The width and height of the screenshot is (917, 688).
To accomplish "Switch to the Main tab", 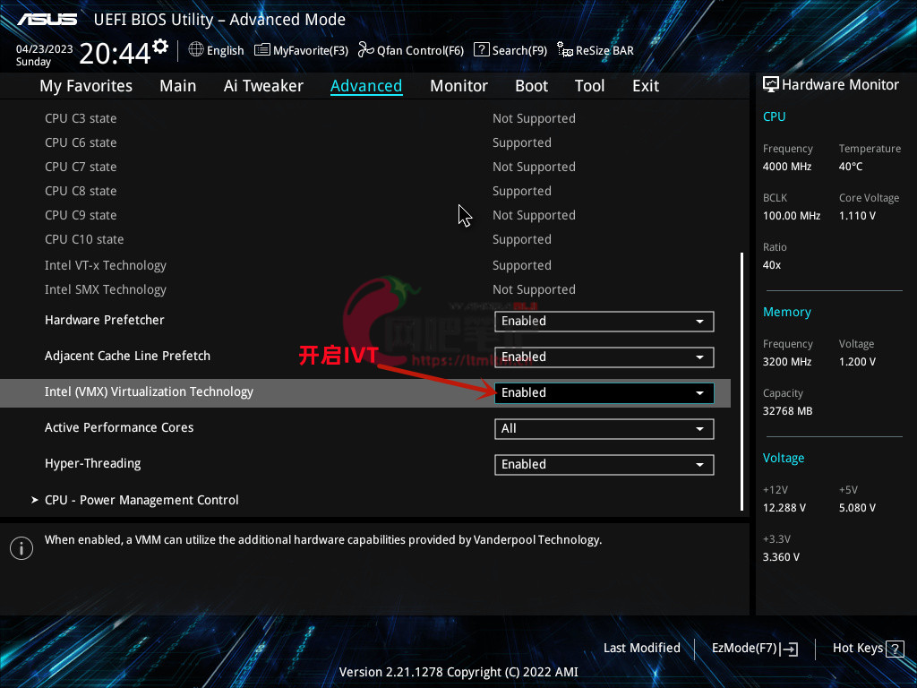I will pos(178,86).
